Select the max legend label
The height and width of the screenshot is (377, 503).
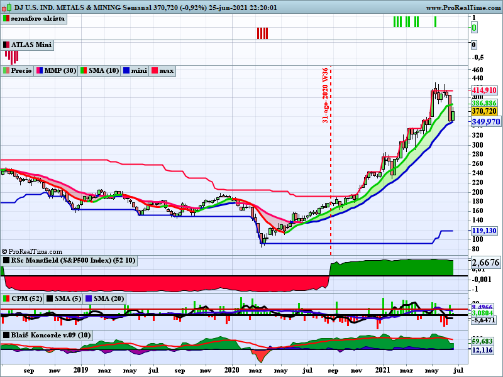167,70
